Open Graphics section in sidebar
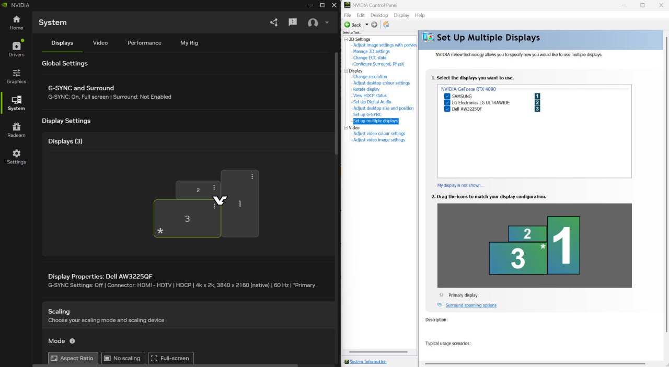This screenshot has width=669, height=367. coord(16,76)
